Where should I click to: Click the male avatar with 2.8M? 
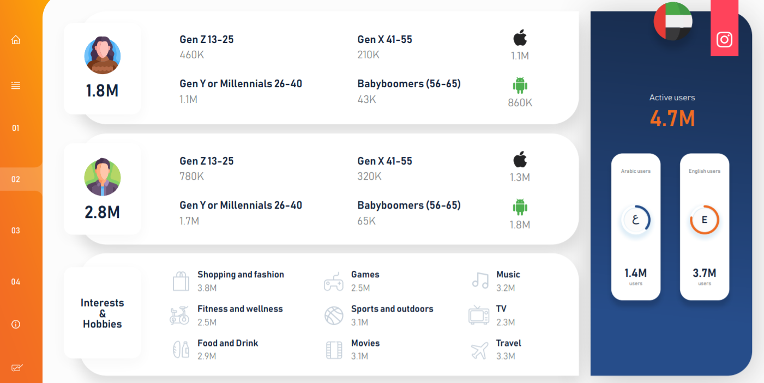click(x=103, y=177)
